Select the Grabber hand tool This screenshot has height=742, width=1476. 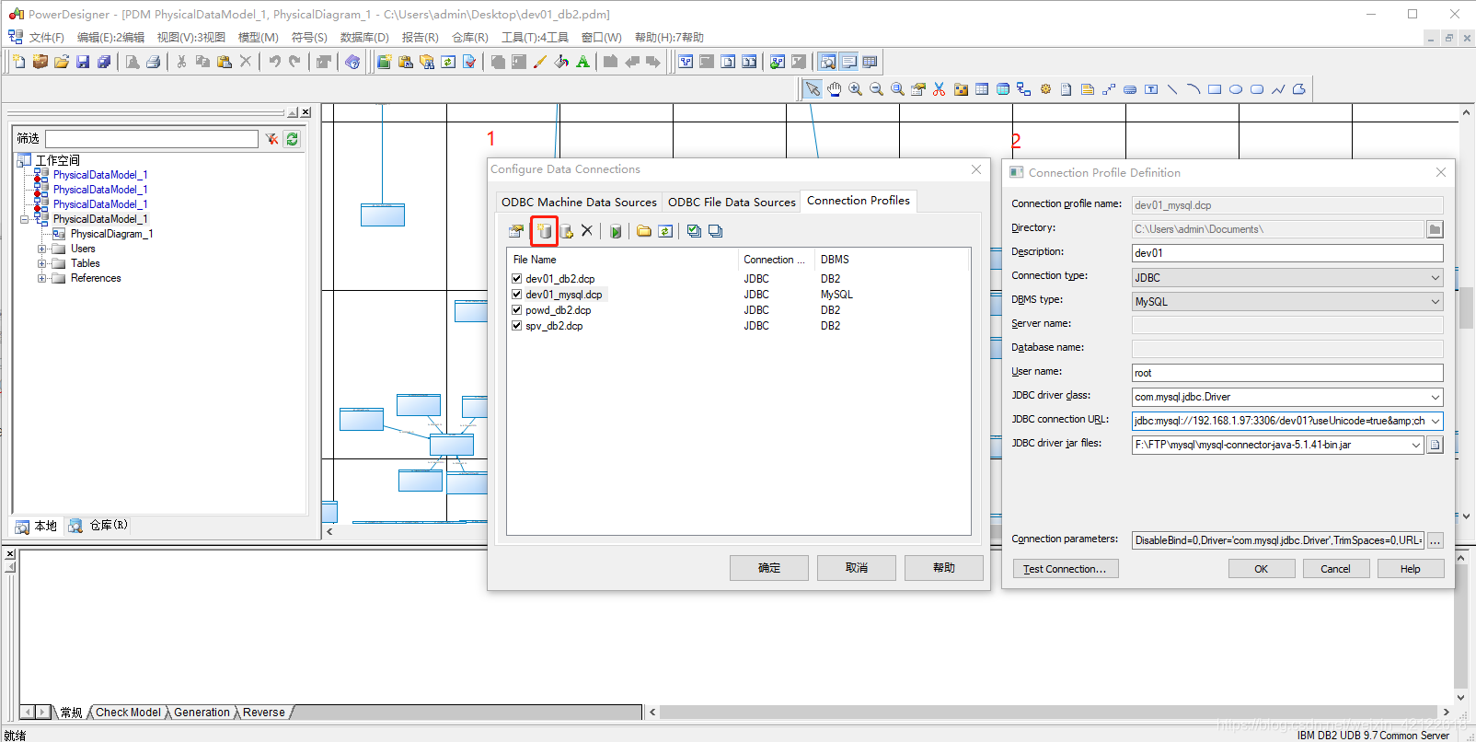click(x=834, y=89)
